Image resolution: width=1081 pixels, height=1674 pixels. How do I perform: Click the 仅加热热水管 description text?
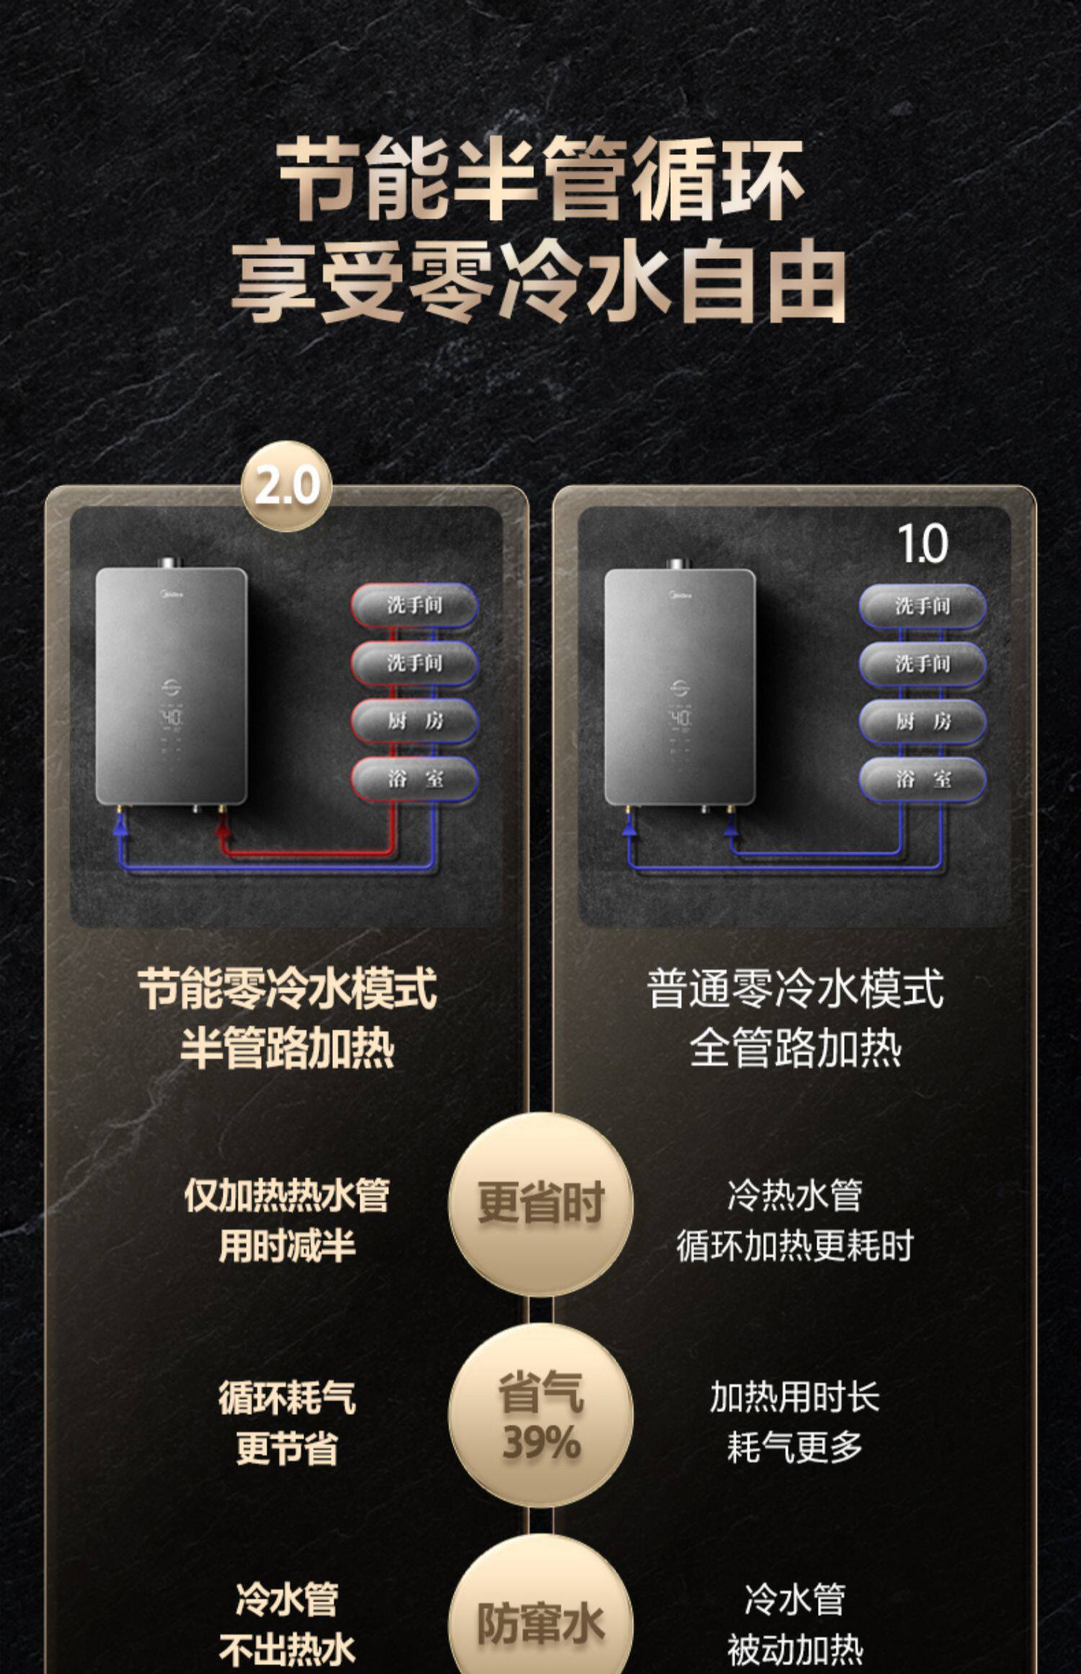287,1196
